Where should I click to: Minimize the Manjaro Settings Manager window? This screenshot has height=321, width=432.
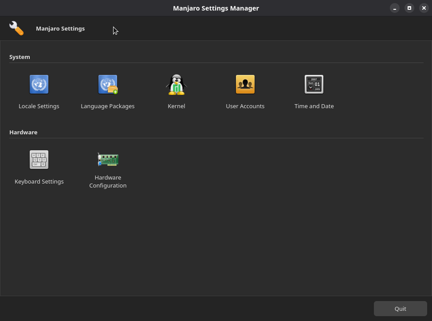coord(395,8)
